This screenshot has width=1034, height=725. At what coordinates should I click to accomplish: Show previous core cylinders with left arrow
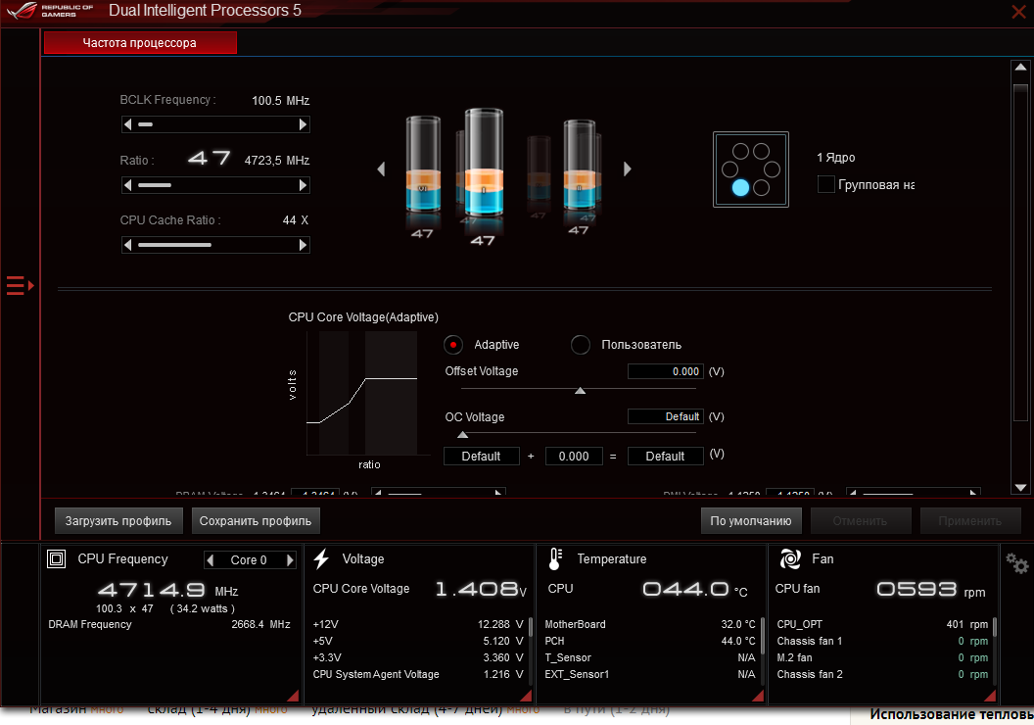(381, 169)
